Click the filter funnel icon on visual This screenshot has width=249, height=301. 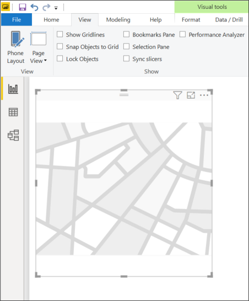tap(177, 95)
